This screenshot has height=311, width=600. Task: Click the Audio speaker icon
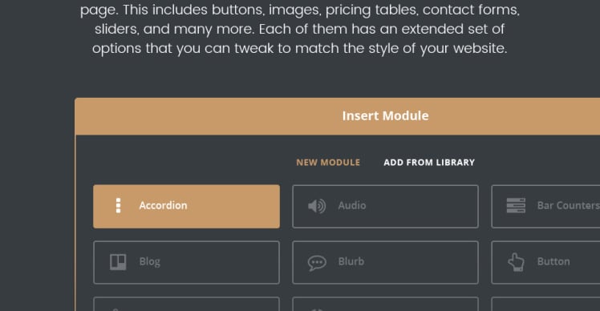click(317, 206)
